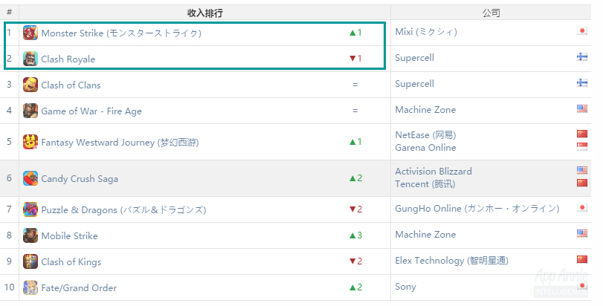Click the Clash Royale app icon
This screenshot has width=603, height=306.
(x=30, y=59)
